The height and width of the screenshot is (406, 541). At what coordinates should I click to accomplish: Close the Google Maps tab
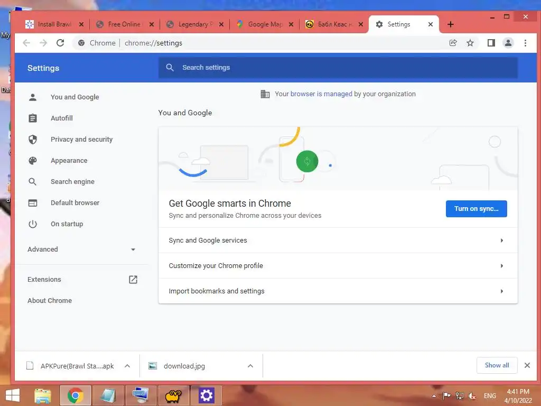tap(291, 24)
